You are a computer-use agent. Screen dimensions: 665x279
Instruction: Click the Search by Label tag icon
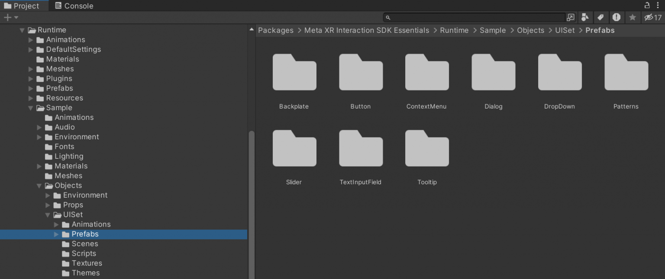point(600,17)
